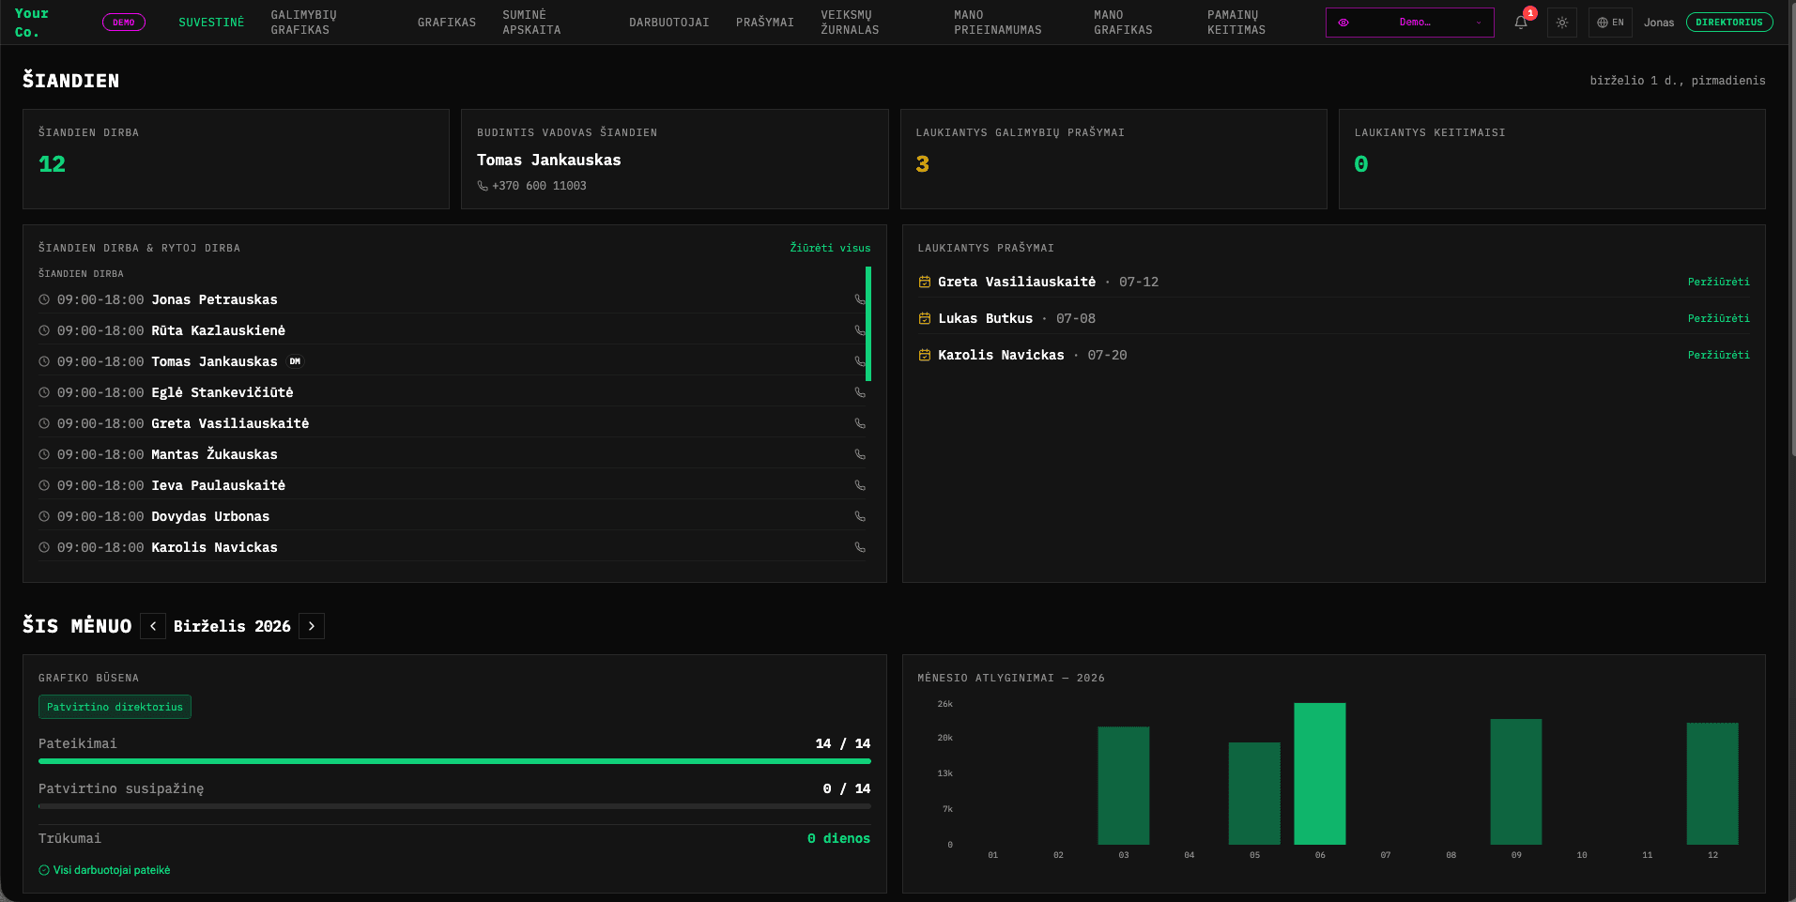Open the PAMAINŲ KEITIMAS tab

click(x=1236, y=23)
